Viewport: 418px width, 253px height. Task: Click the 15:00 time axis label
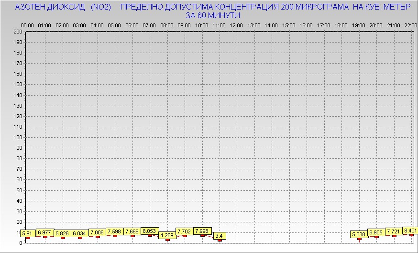coord(289,25)
